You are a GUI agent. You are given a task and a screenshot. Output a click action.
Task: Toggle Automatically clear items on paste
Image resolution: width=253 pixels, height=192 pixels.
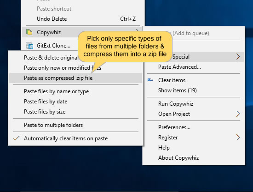click(76, 138)
